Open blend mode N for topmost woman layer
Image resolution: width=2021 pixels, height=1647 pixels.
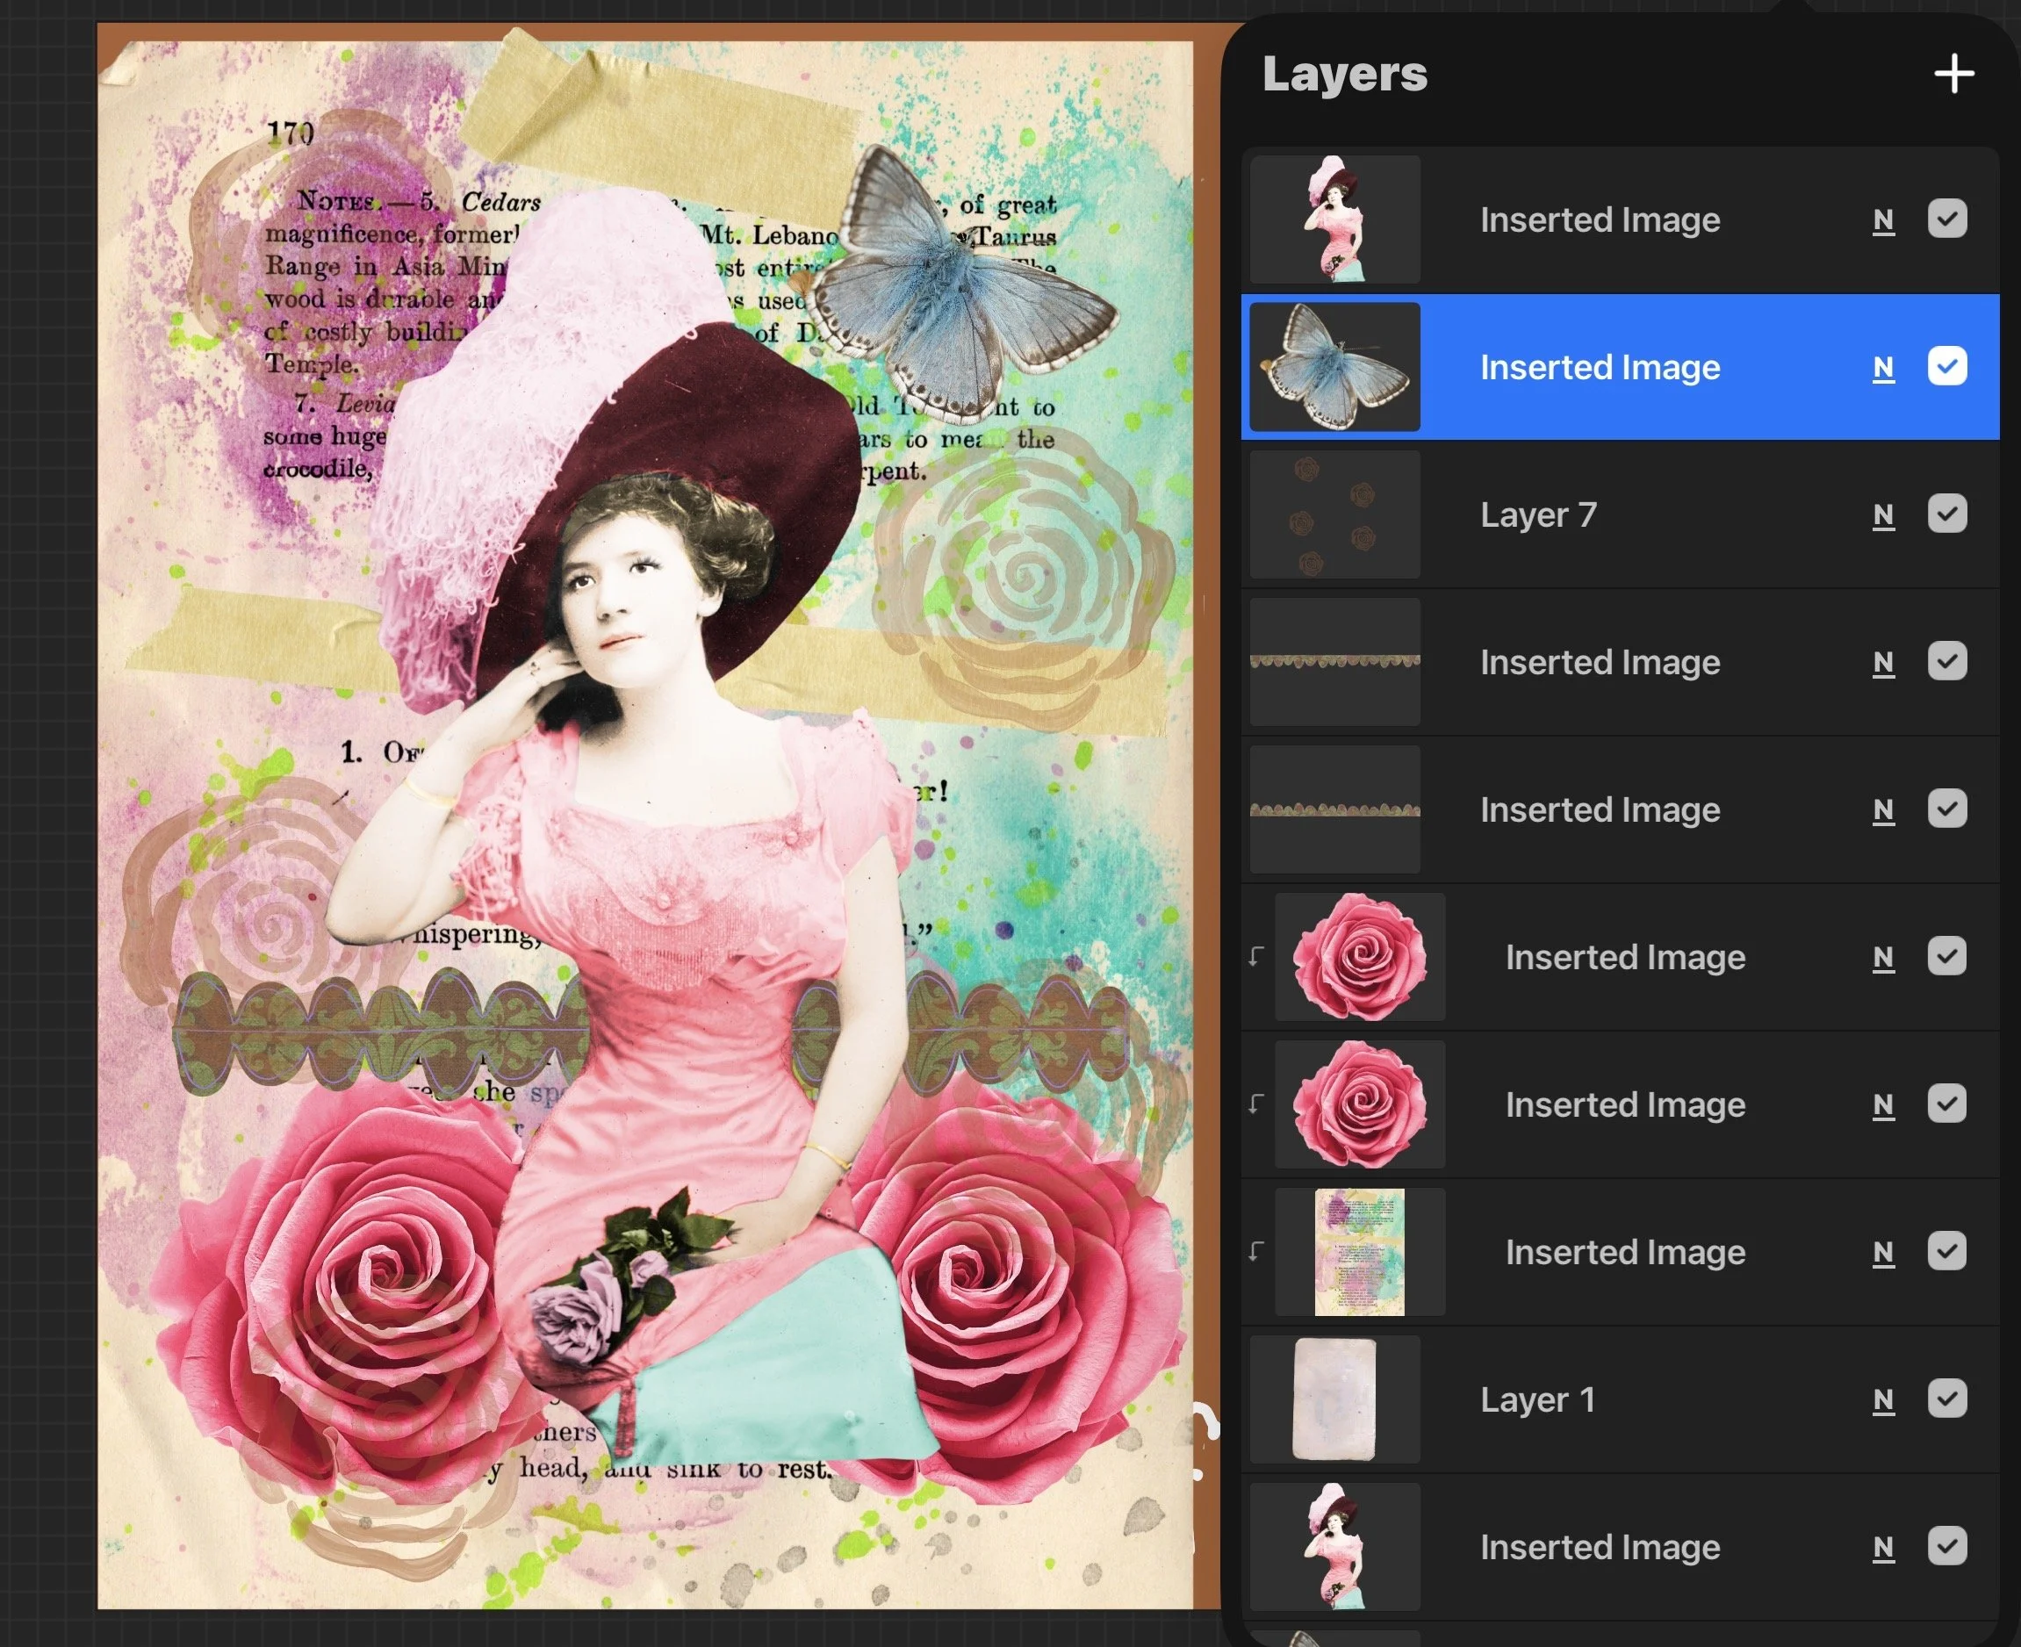1883,221
